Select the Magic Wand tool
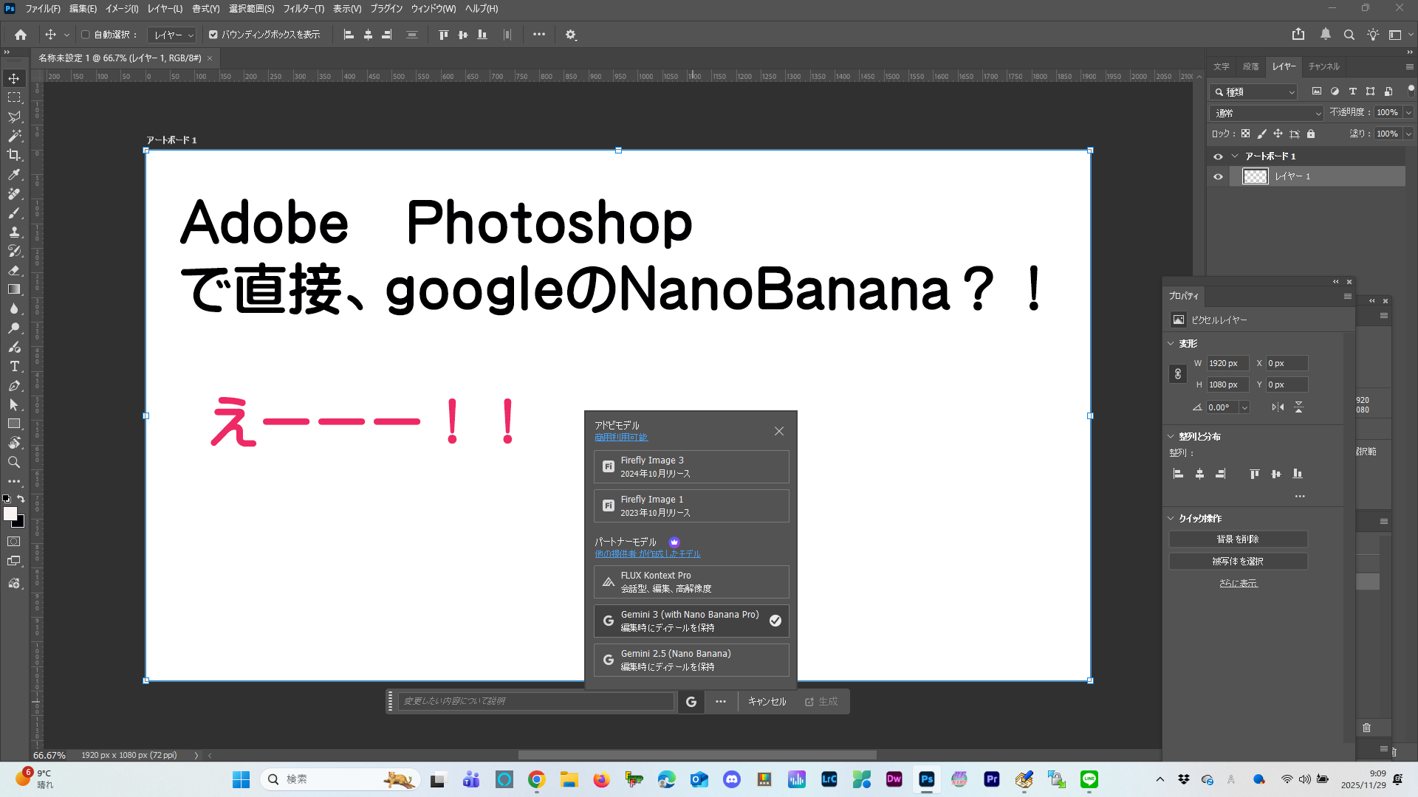Image resolution: width=1418 pixels, height=797 pixels. [14, 136]
